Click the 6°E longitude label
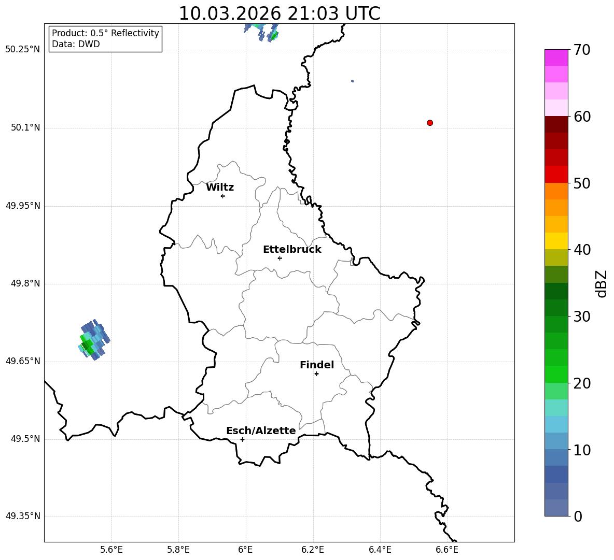 245,550
